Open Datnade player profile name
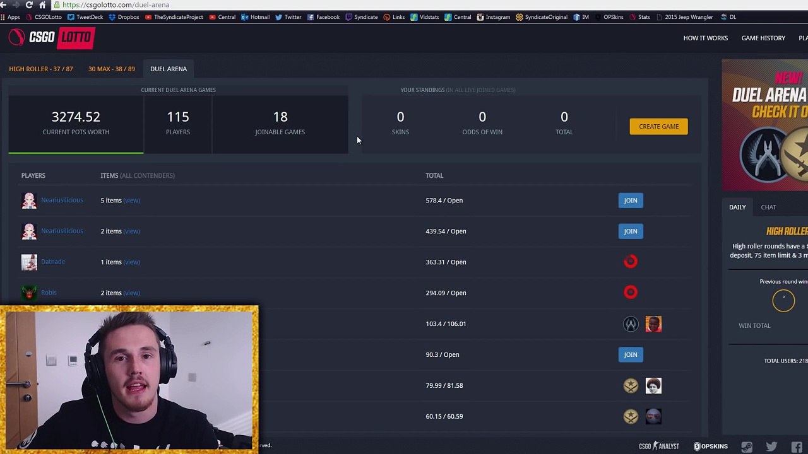Screen dimensions: 808x454 pyautogui.click(x=53, y=262)
